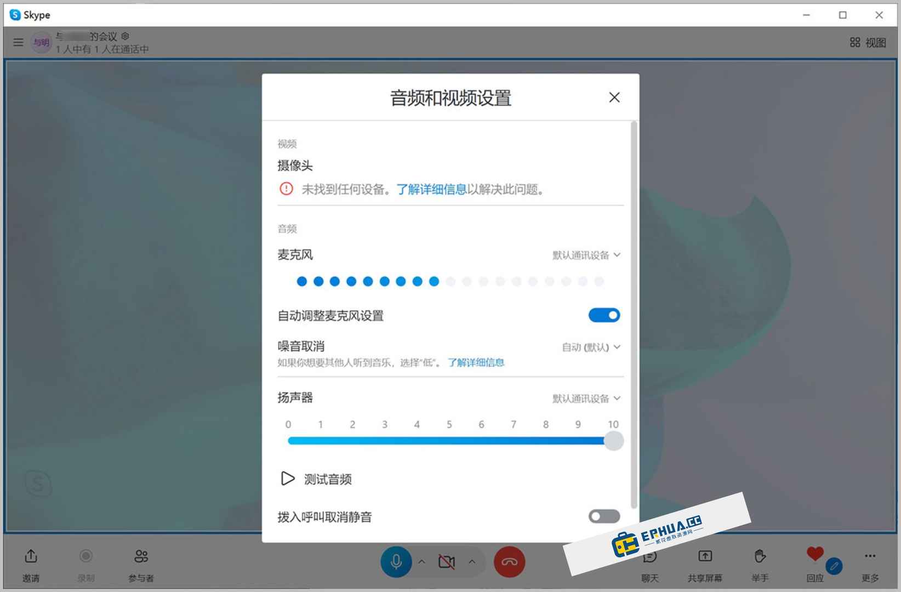Screen dimensions: 901x592
Task: Close the Skype window
Action: tap(879, 15)
